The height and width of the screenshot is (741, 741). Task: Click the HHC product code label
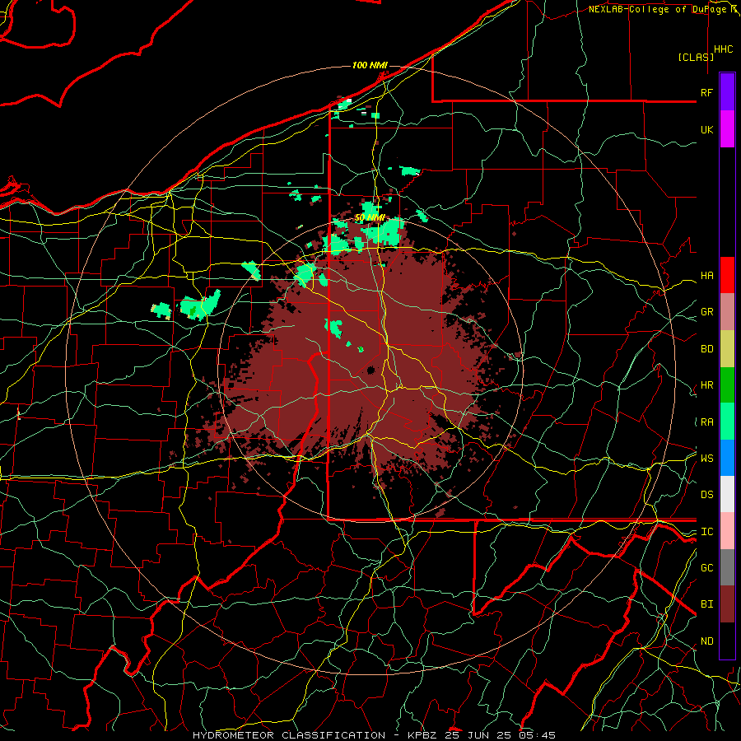[723, 49]
